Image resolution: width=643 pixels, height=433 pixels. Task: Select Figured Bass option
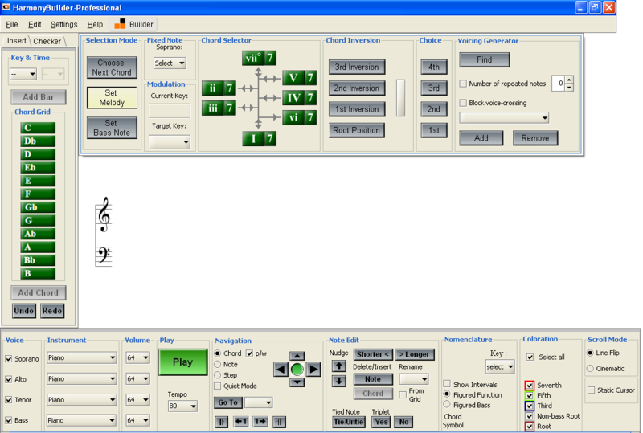(447, 405)
